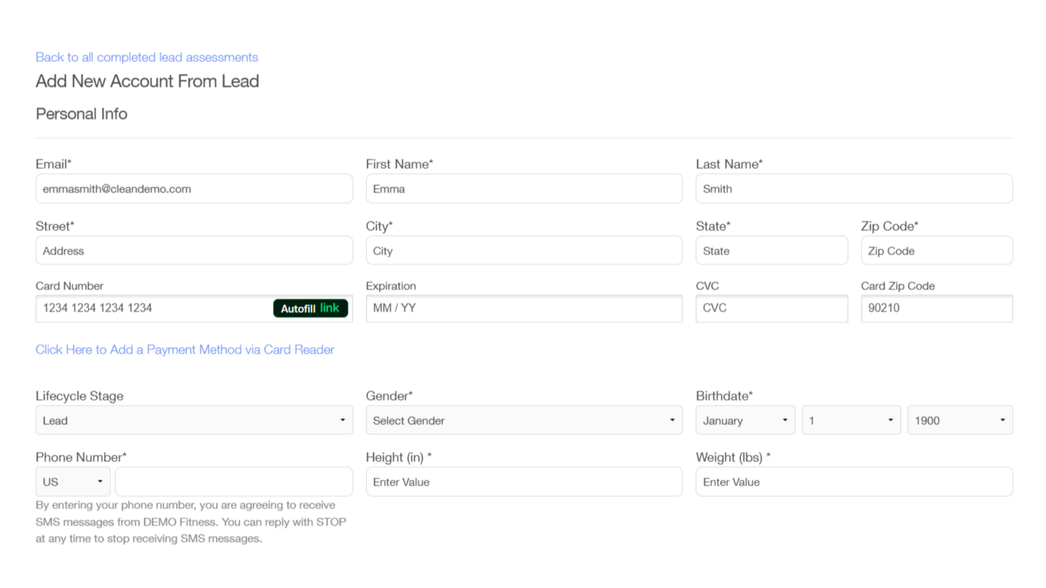Image resolution: width=1046 pixels, height=588 pixels.
Task: Open the Select Gender dropdown
Action: click(x=524, y=420)
